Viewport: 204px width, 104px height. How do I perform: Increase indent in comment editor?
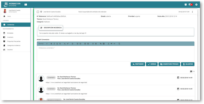click(x=88, y=44)
